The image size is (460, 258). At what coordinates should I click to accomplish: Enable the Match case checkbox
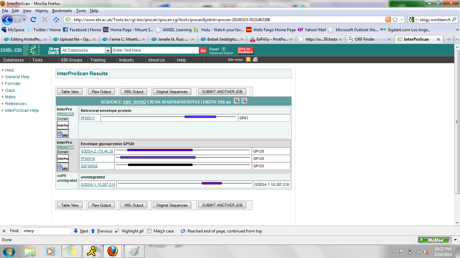click(150, 231)
